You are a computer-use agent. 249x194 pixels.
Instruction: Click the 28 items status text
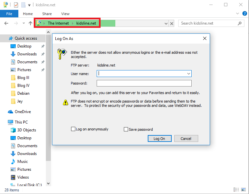pyautogui.click(x=12, y=190)
